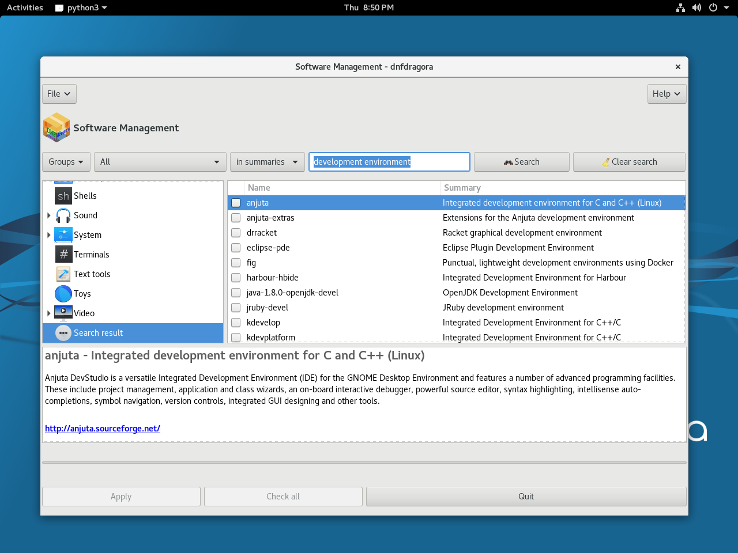Screen dimensions: 738x553
Task: Tick the drracket package checkbox
Action: pos(236,233)
